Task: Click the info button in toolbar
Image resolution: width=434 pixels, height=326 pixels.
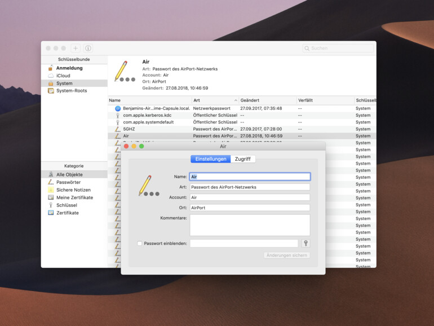Action: pyautogui.click(x=88, y=49)
